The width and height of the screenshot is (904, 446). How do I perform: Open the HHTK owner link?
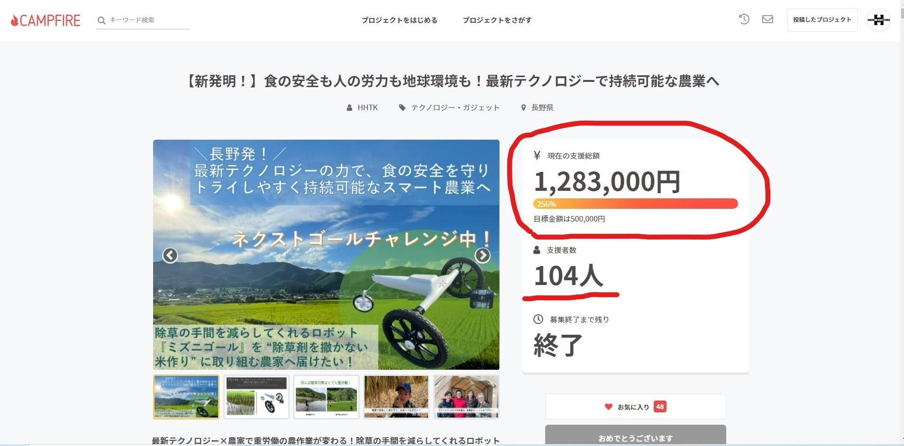367,108
